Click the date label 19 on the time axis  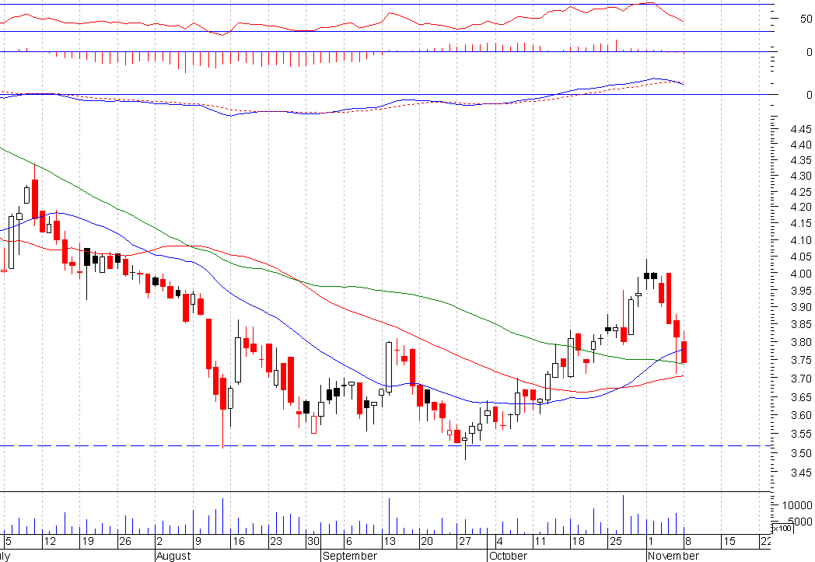tap(87, 541)
